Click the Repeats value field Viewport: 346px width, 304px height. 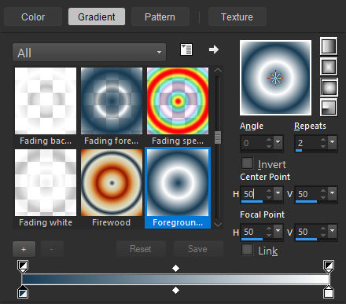pyautogui.click(x=307, y=143)
